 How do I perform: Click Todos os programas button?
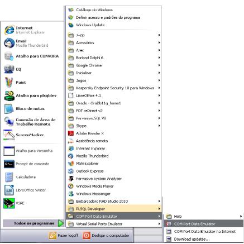(34, 223)
